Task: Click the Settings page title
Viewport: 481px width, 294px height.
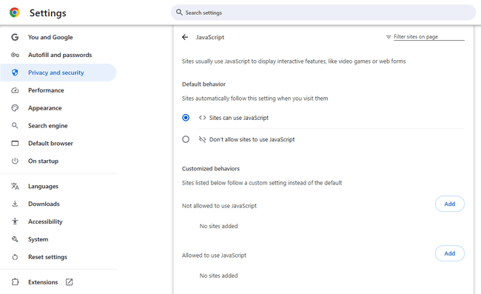Action: point(47,13)
